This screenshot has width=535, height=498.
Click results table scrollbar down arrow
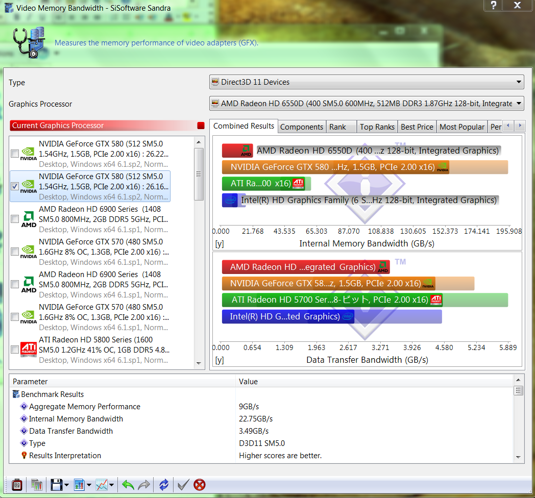pos(518,457)
